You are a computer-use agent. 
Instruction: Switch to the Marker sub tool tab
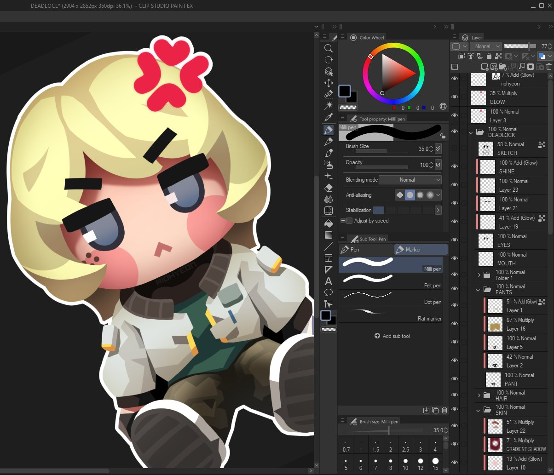click(420, 249)
